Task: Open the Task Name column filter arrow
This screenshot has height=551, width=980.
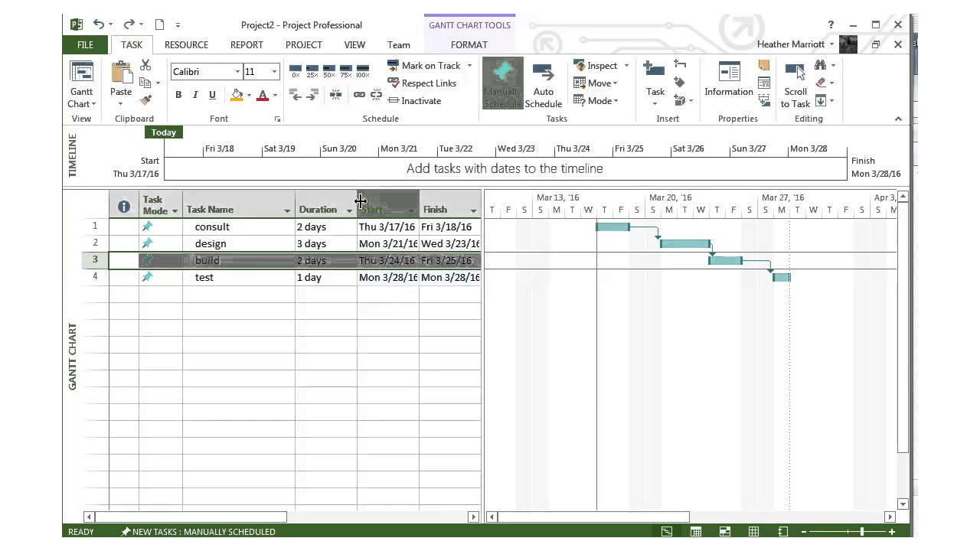Action: coord(287,210)
